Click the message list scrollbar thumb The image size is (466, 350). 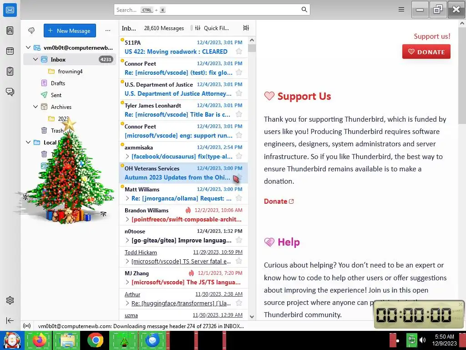click(252, 48)
